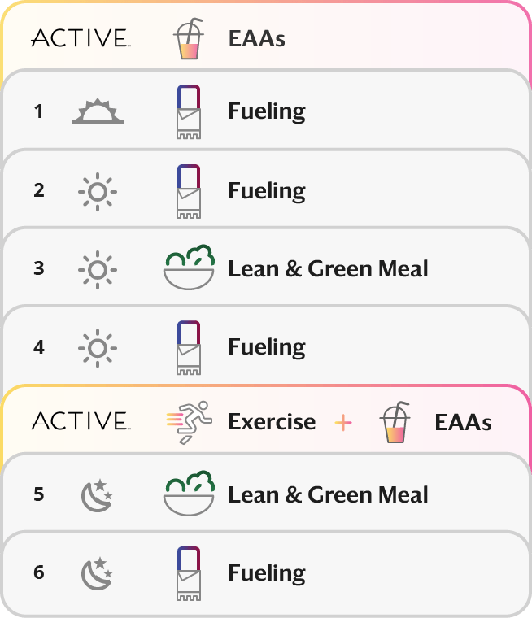Select the Lean & Green Meal label in row 5
This screenshot has height=618, width=532.
[x=328, y=494]
